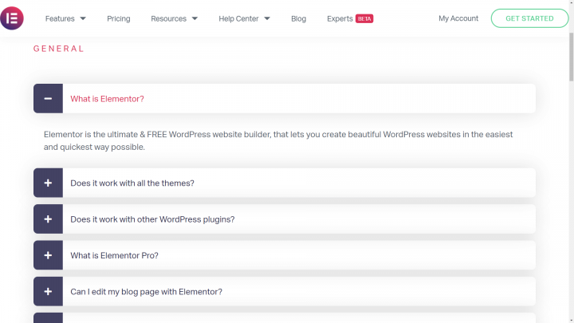This screenshot has width=574, height=323.
Task: Open the Experts page link
Action: point(340,18)
